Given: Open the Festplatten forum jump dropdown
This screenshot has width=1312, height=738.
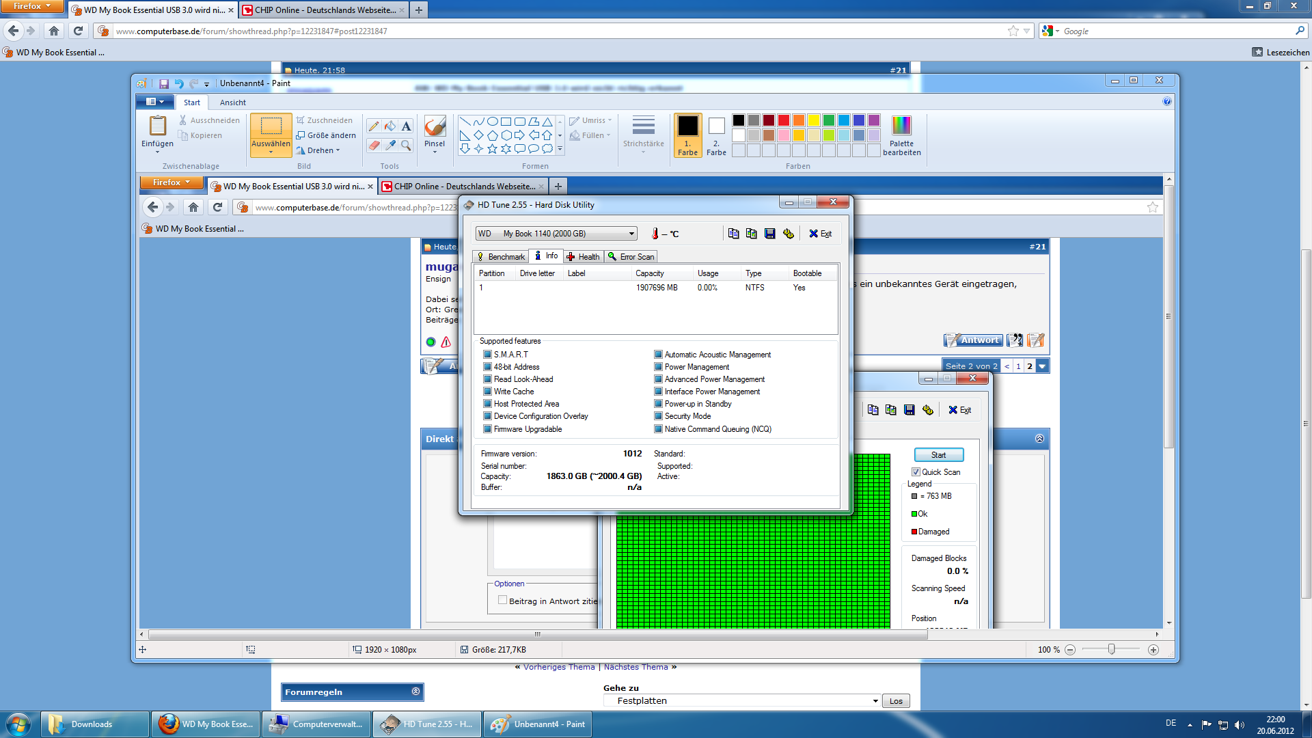Looking at the screenshot, I should tap(741, 701).
